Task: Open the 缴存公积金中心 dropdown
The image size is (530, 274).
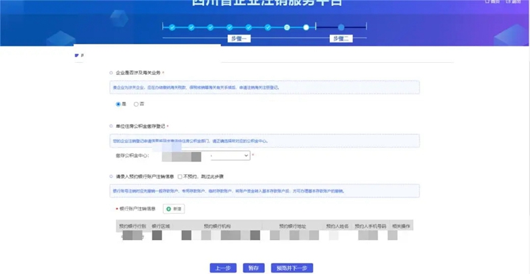Action: pos(231,156)
